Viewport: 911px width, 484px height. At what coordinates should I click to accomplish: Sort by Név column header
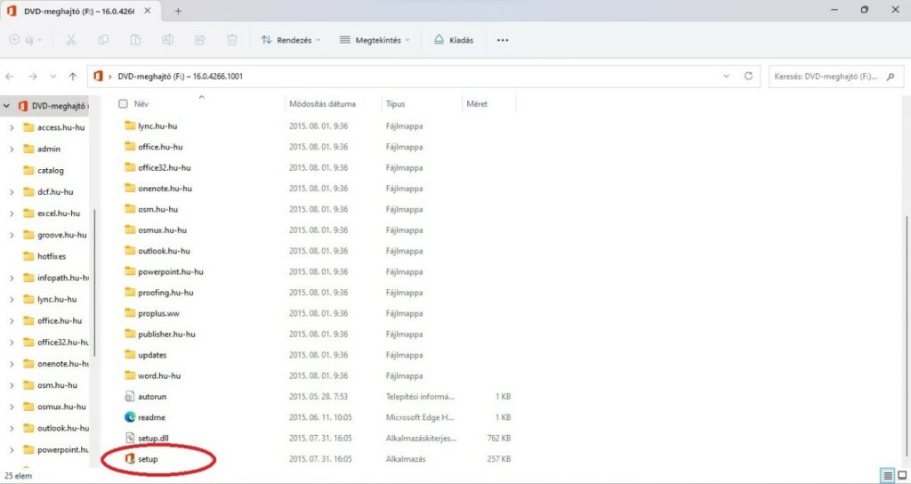click(141, 104)
